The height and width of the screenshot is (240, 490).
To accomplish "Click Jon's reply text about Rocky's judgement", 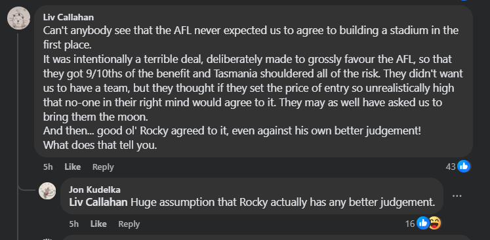I will point(283,202).
